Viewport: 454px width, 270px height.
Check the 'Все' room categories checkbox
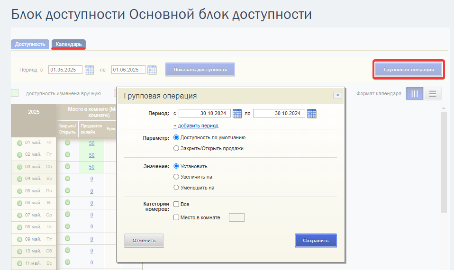pyautogui.click(x=176, y=204)
